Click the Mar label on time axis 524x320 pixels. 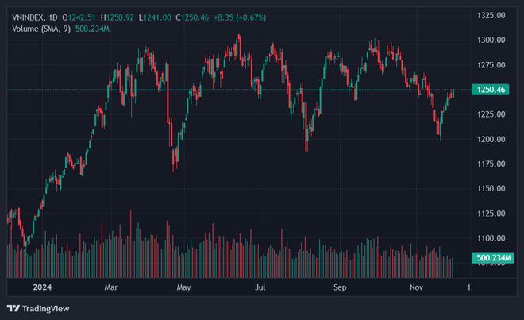tap(112, 286)
